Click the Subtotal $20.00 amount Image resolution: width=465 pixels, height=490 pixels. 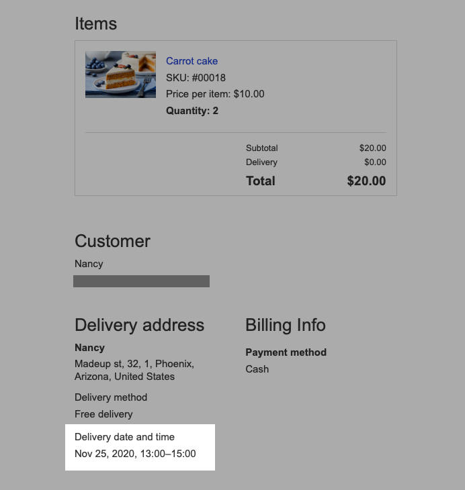click(x=372, y=148)
